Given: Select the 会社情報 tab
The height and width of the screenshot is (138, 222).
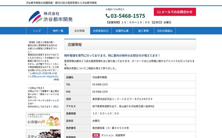Looking at the screenshot, I should 79,31.
